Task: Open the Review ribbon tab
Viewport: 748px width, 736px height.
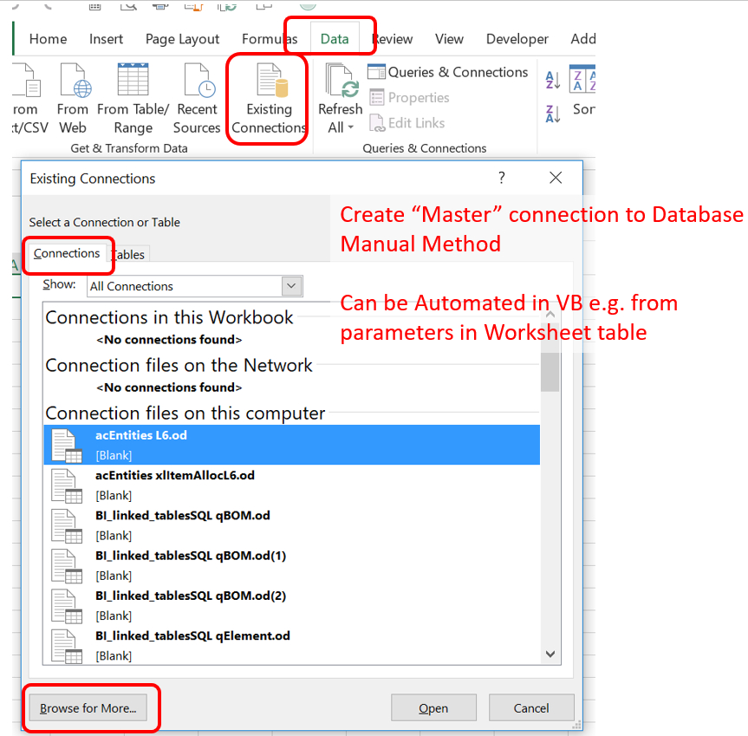Action: [x=393, y=39]
